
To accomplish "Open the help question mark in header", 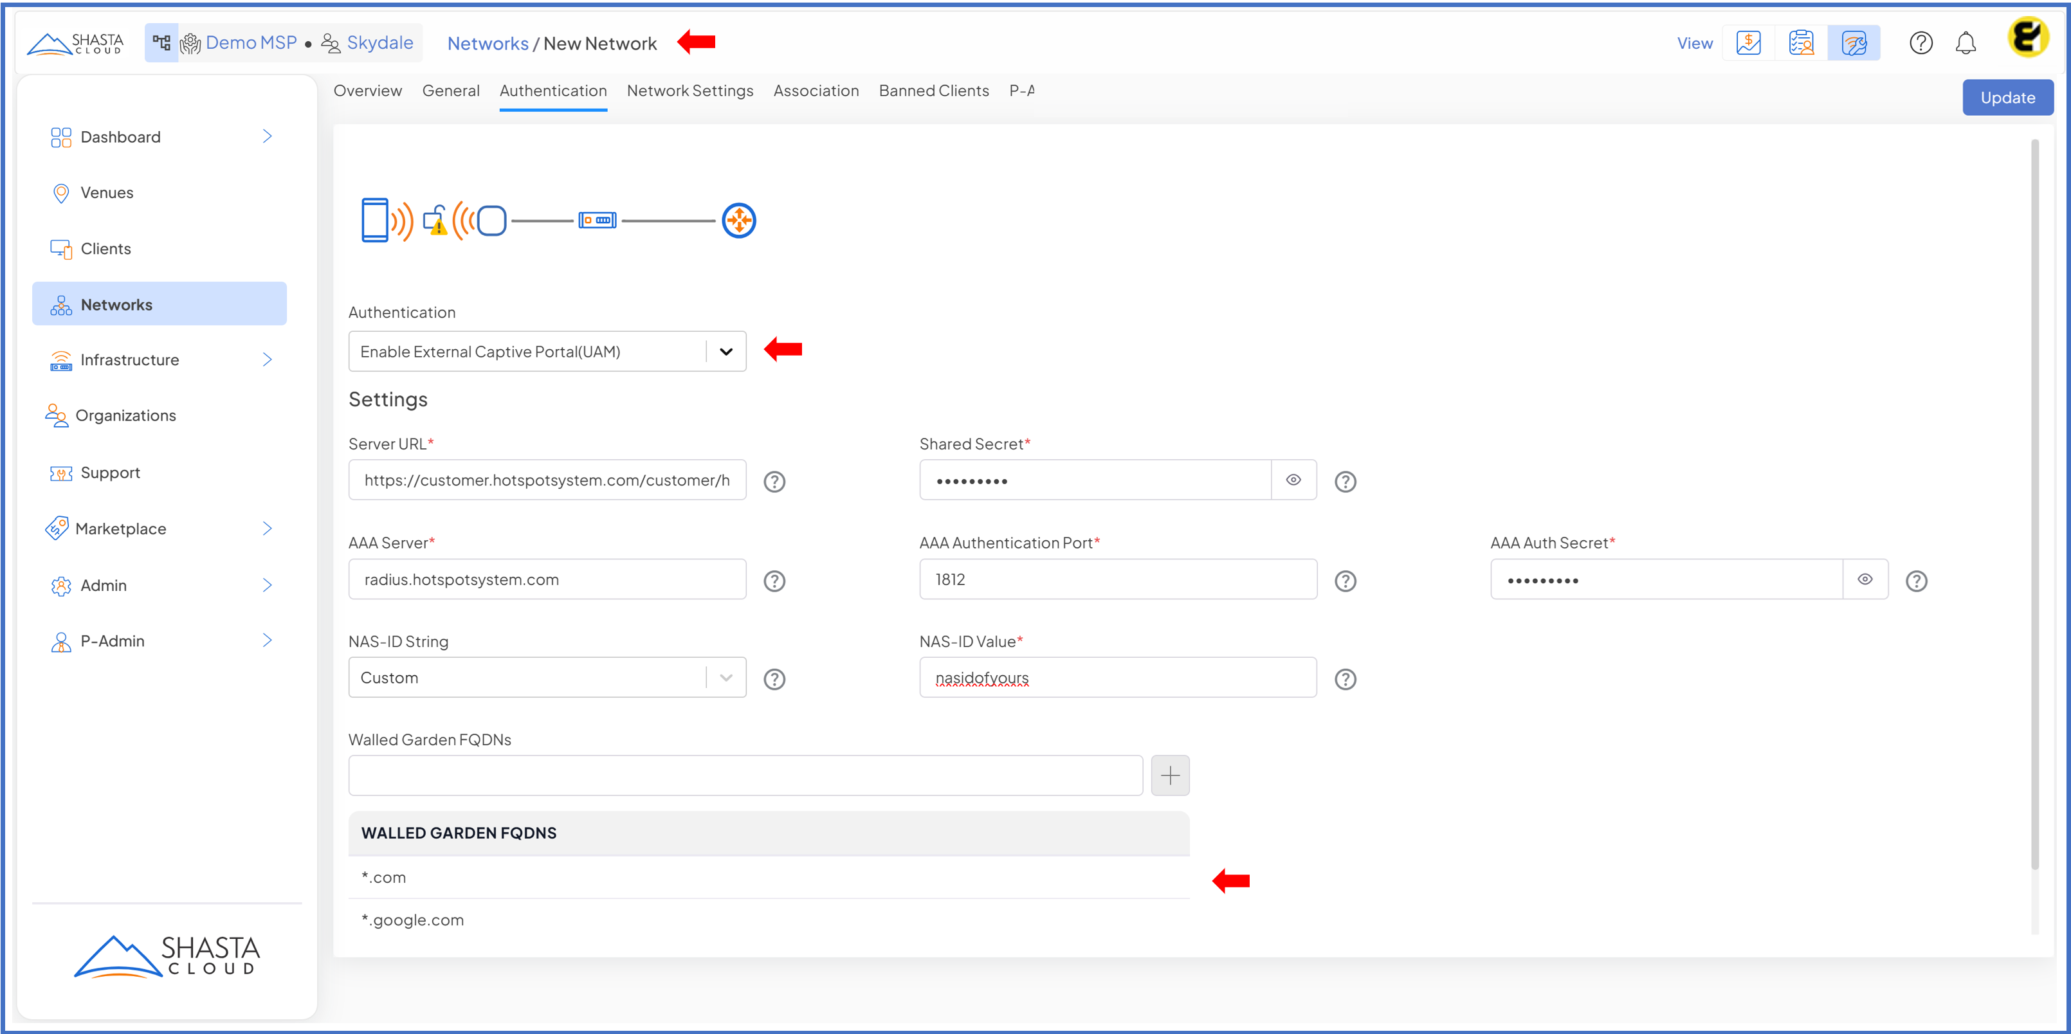I will 1920,44.
